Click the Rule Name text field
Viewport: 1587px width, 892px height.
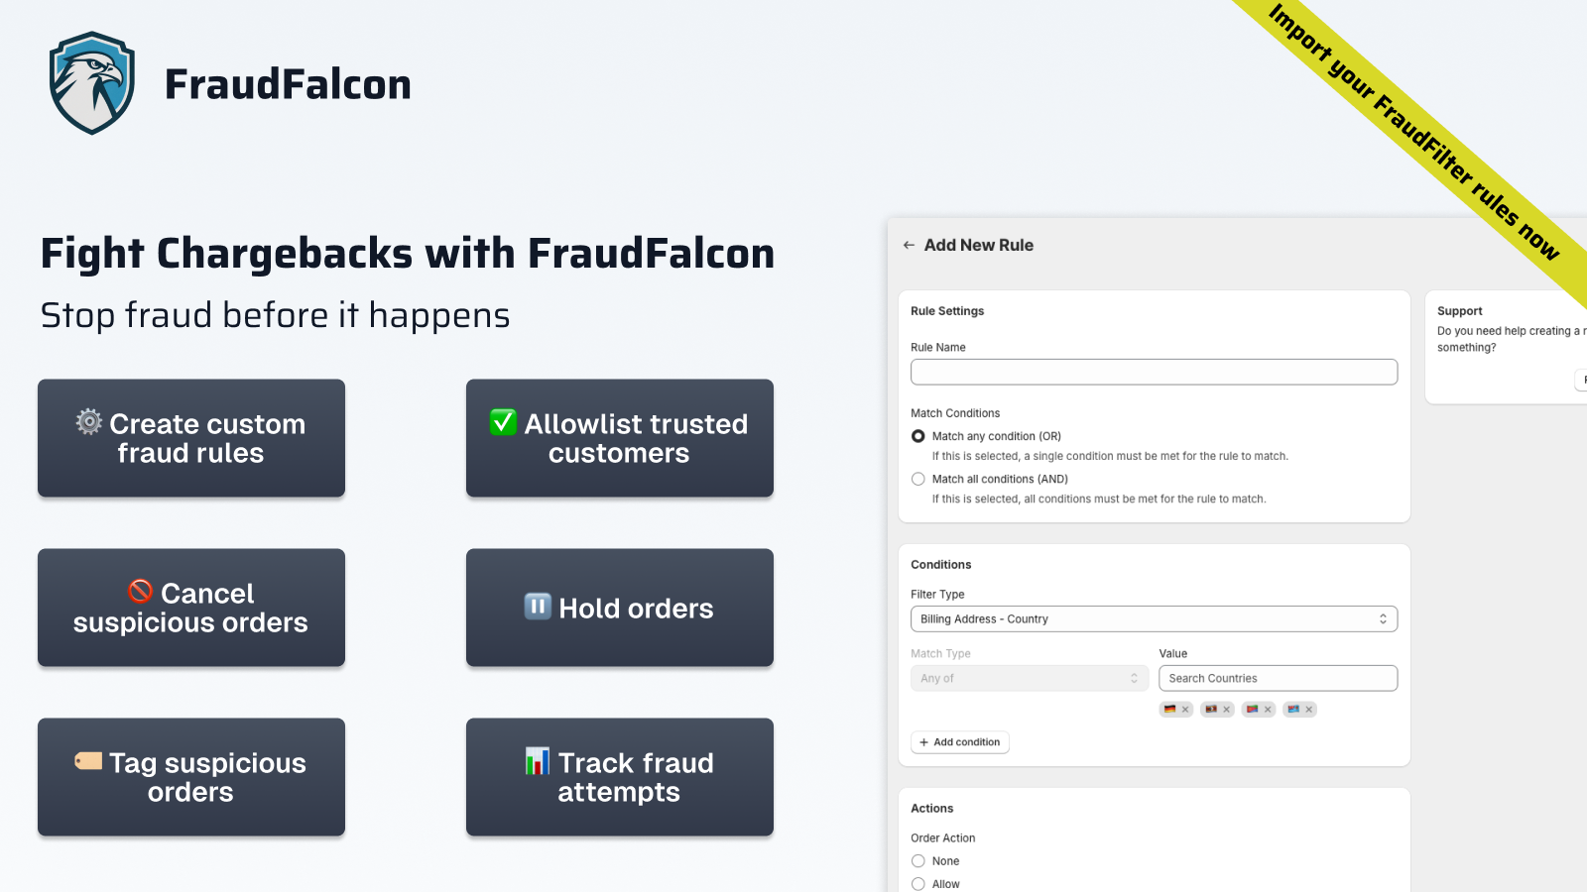(x=1154, y=372)
